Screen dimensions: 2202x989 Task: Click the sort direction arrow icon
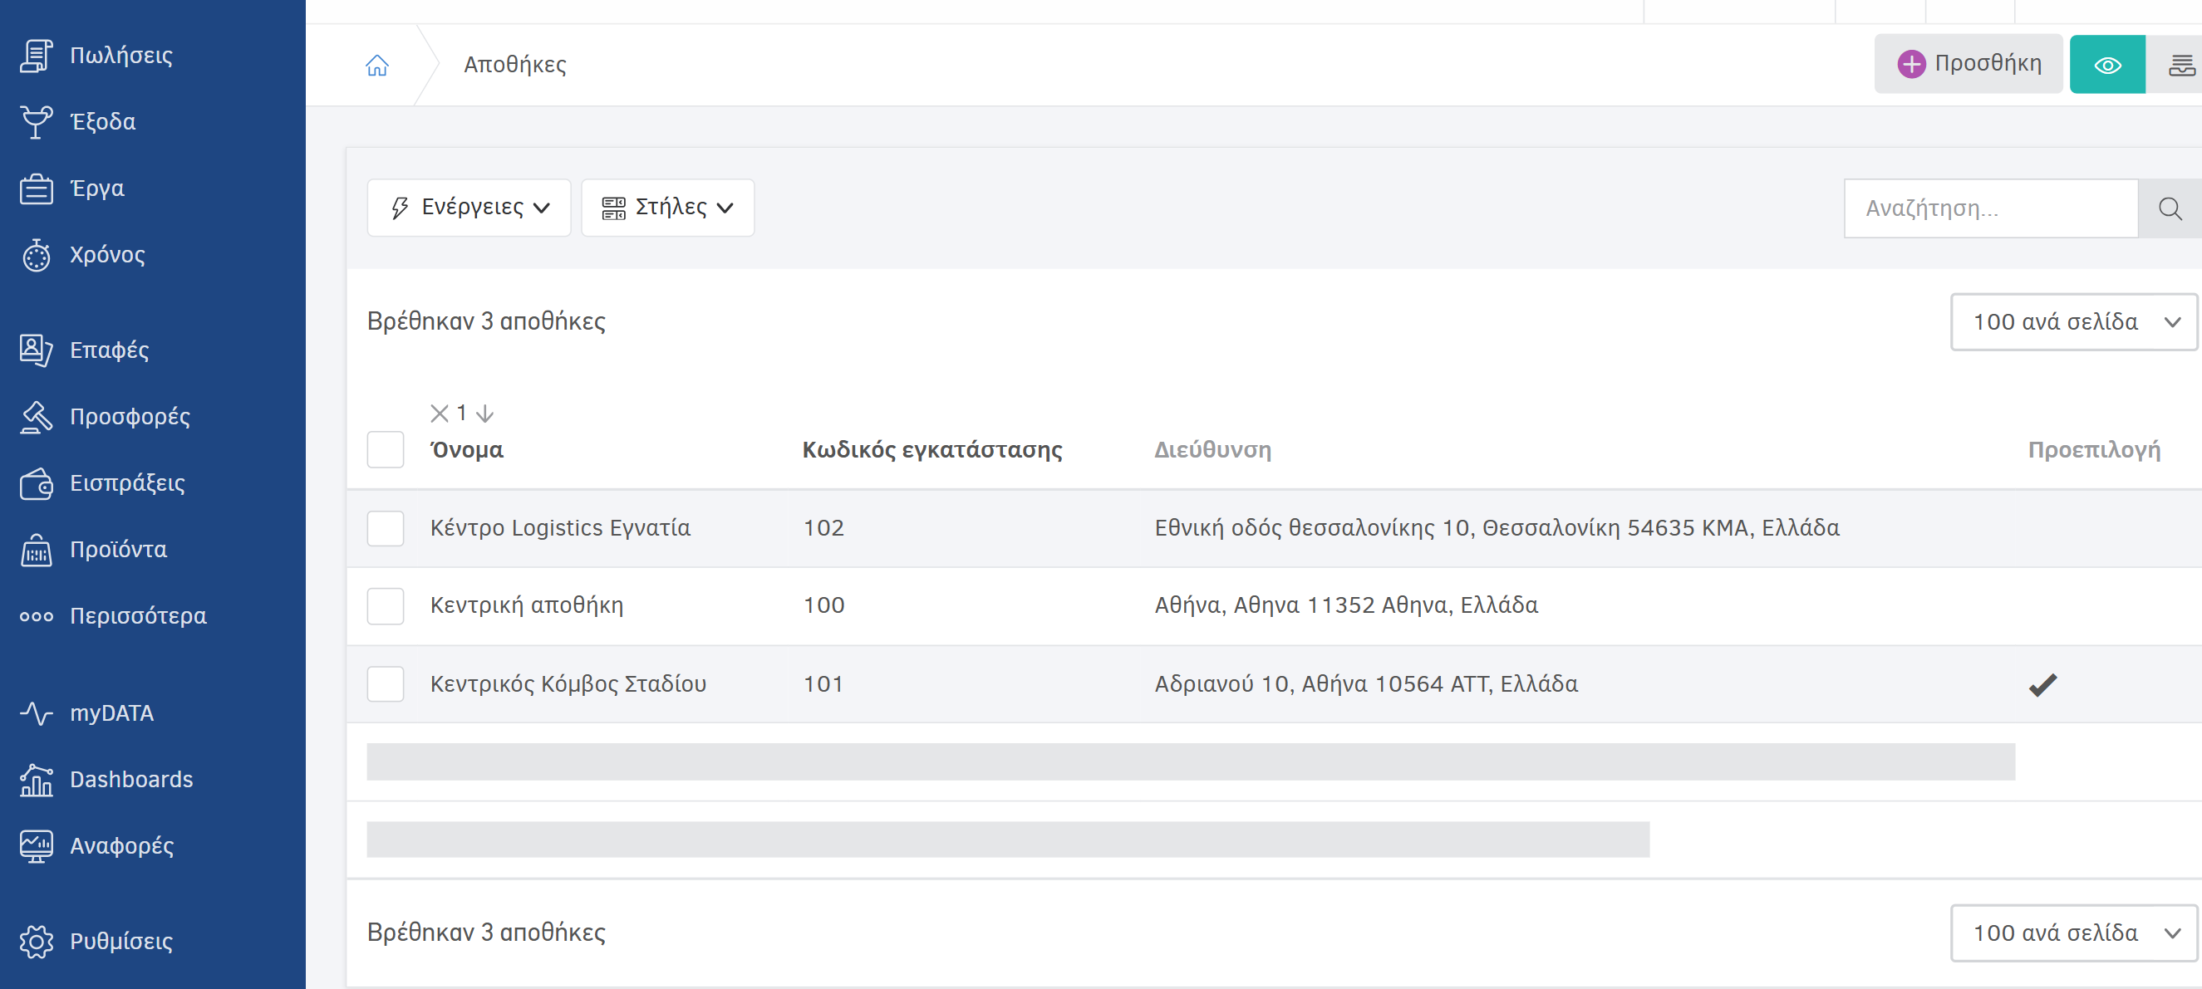(484, 414)
